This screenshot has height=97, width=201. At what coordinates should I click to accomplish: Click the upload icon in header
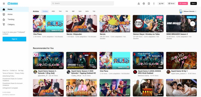139,4
